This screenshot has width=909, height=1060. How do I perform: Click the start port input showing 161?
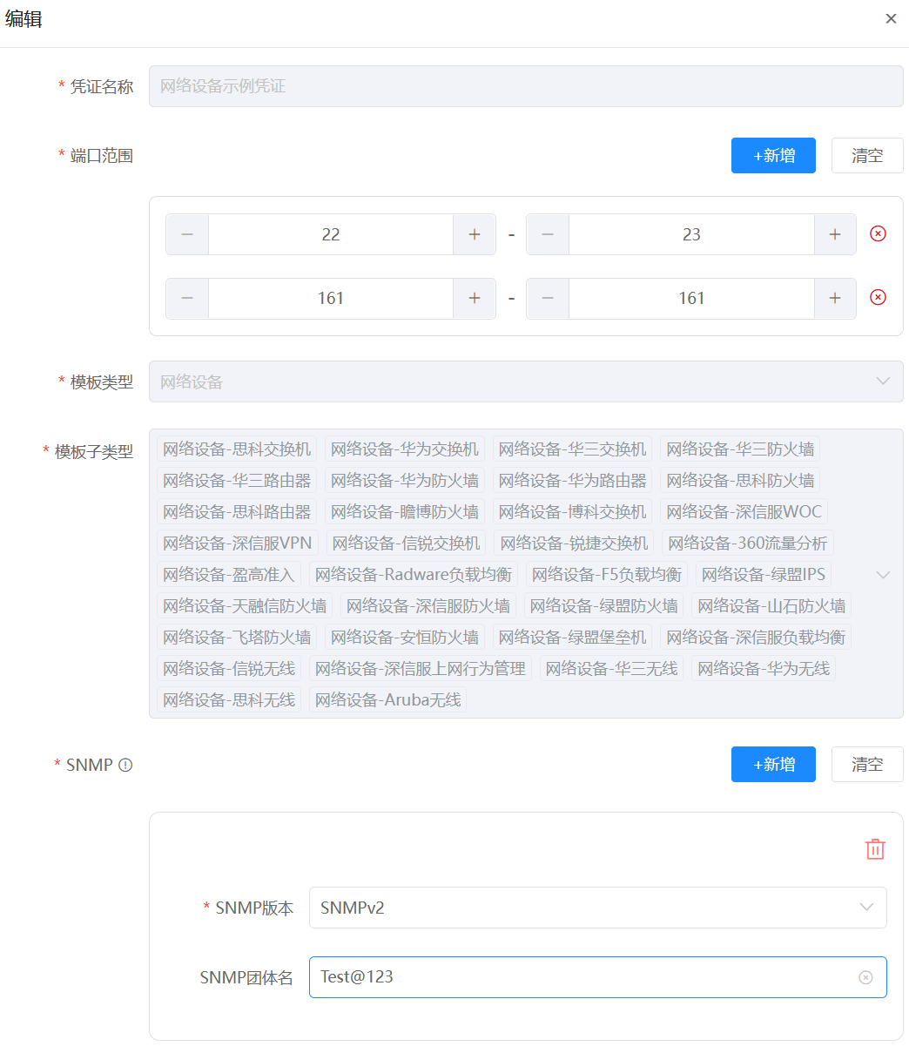pyautogui.click(x=331, y=298)
